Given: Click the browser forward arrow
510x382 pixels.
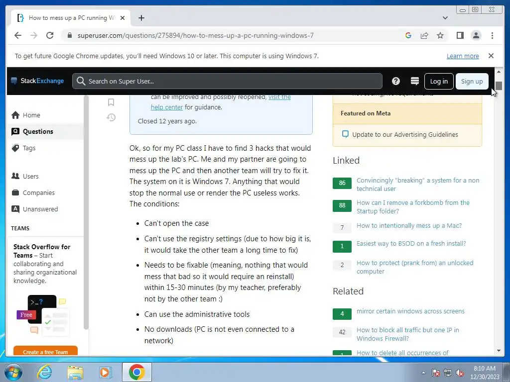Looking at the screenshot, I should coord(34,35).
